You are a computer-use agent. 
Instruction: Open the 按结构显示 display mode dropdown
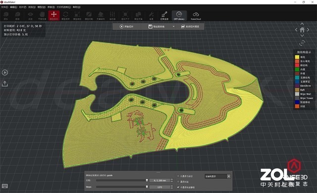217,176
